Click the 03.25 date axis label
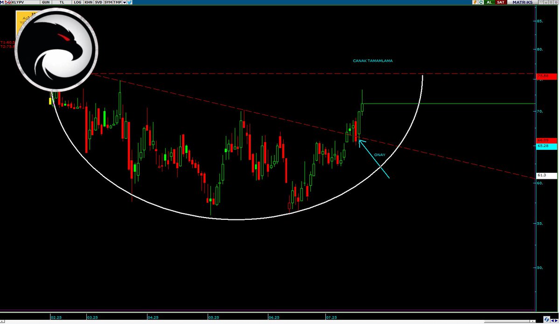The width and height of the screenshot is (560, 324). coord(92,317)
